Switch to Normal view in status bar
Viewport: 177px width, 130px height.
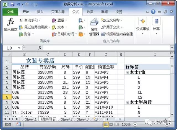pos(106,124)
